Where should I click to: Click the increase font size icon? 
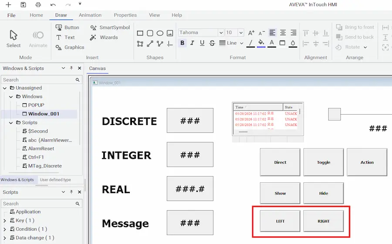pyautogui.click(x=251, y=33)
